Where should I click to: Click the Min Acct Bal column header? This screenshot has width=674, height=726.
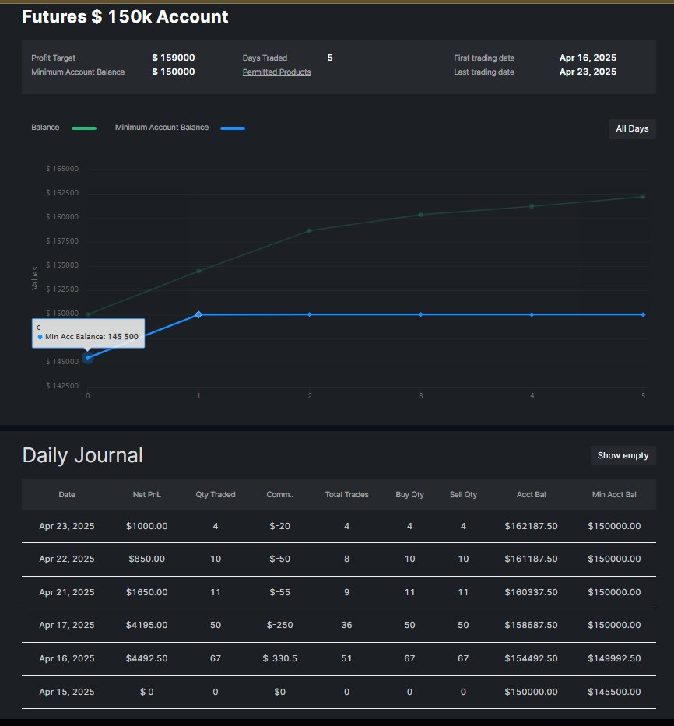click(614, 494)
